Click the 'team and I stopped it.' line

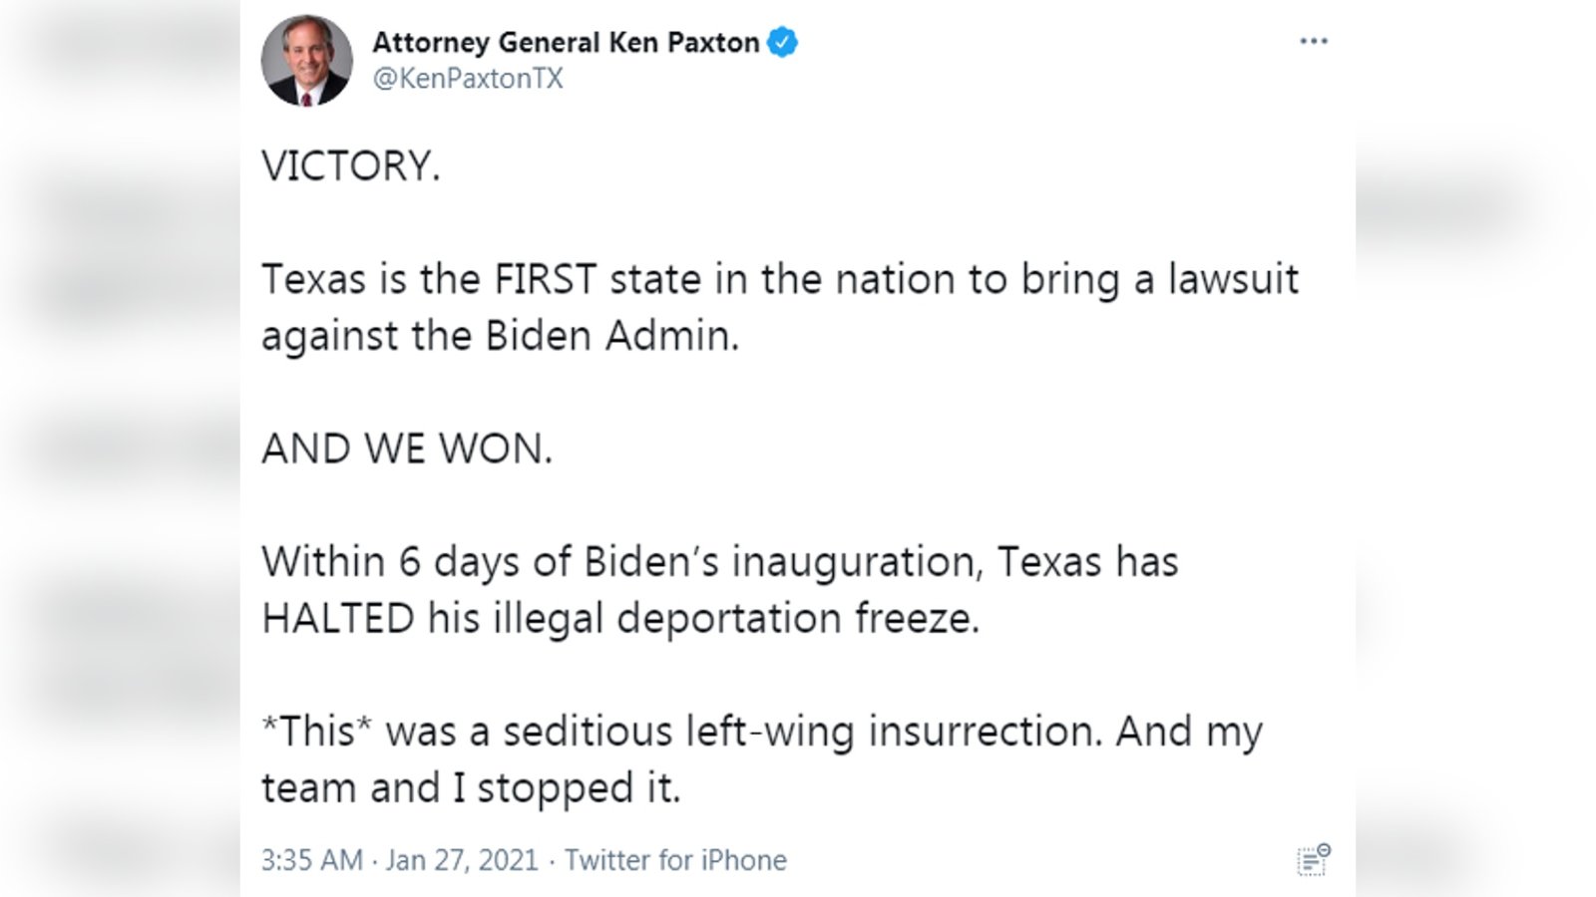pyautogui.click(x=471, y=788)
